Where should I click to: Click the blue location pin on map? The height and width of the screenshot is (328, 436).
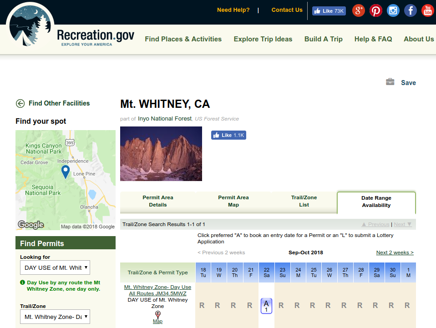click(66, 172)
